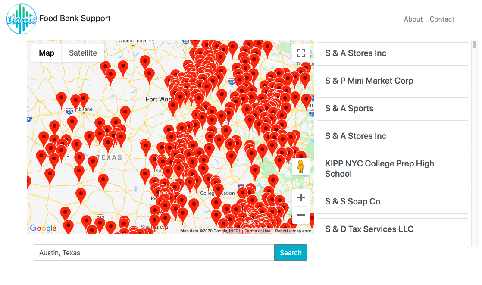
Task: Click the Food Bank Support logo icon
Action: [x=22, y=19]
